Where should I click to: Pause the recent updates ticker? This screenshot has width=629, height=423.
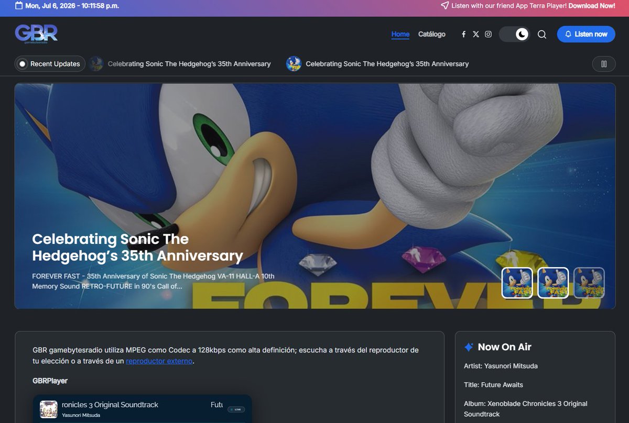point(604,64)
